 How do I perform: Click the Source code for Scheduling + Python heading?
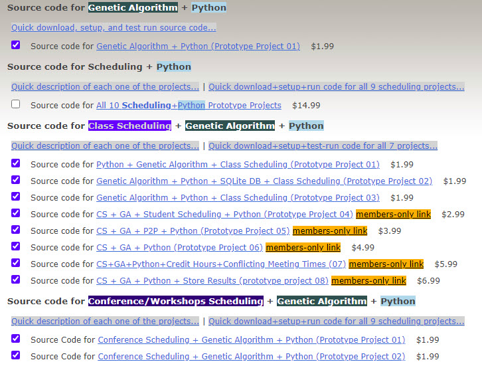99,66
